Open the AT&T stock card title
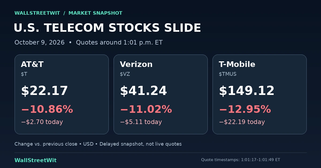 (32, 64)
